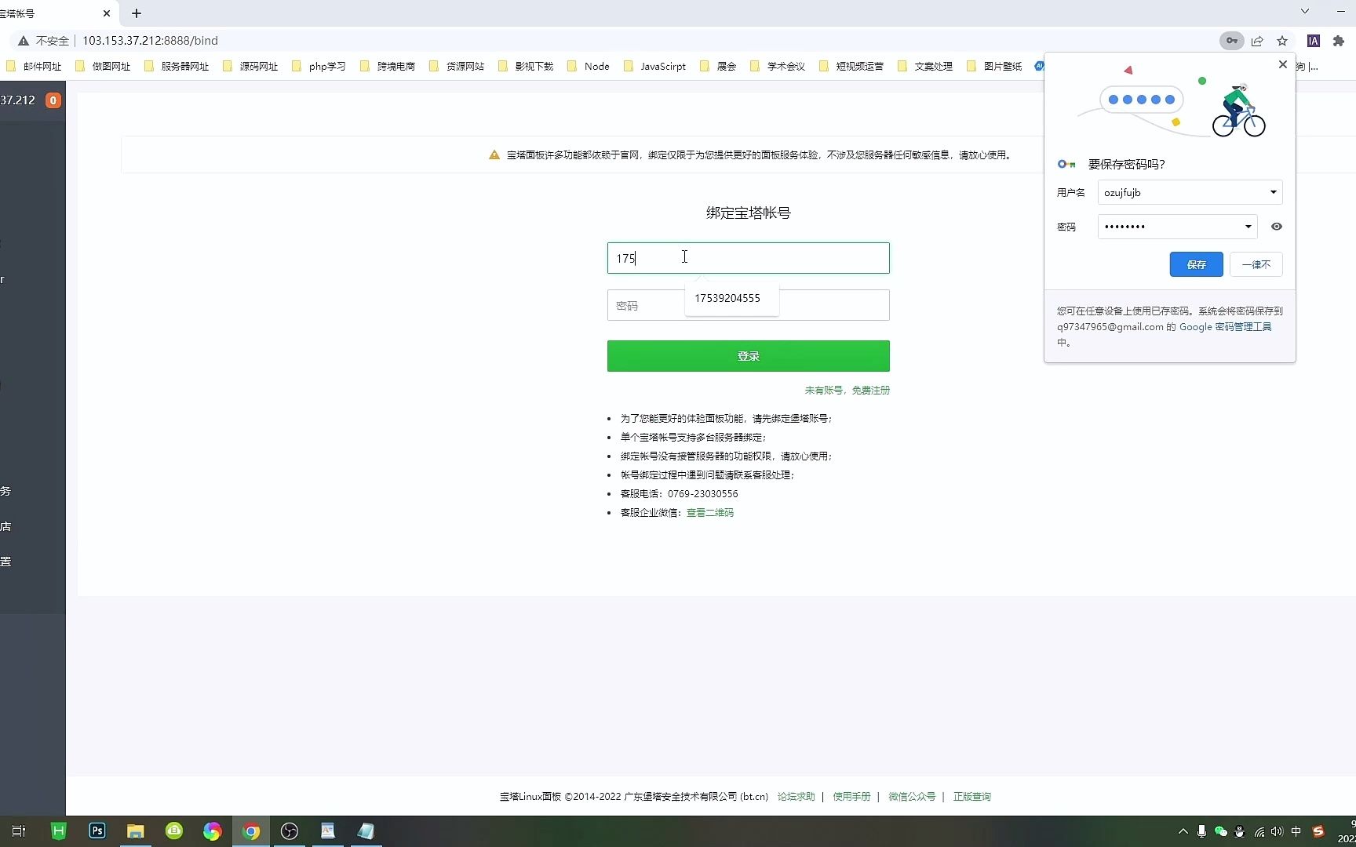1356x847 pixels.
Task: Open 服务器网址 bookmark folder
Action: pos(177,66)
